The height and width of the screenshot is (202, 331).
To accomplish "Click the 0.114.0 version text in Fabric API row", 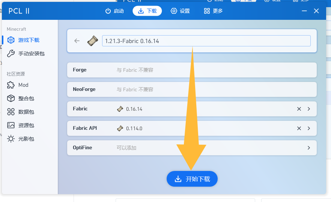I will coord(134,128).
